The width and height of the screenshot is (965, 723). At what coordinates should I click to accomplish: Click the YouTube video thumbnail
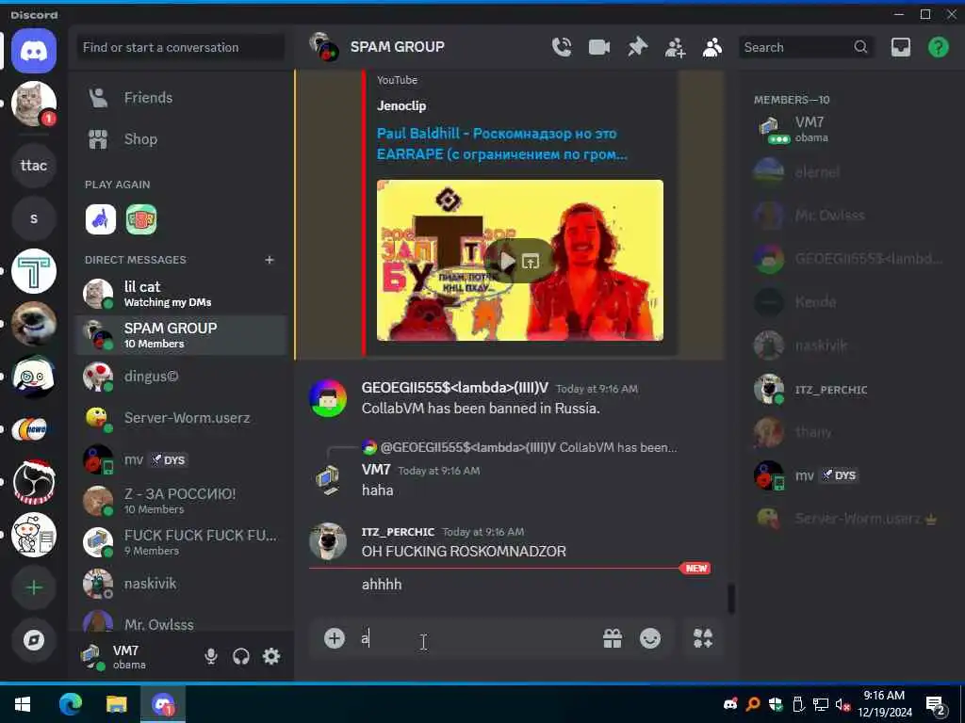pyautogui.click(x=520, y=260)
